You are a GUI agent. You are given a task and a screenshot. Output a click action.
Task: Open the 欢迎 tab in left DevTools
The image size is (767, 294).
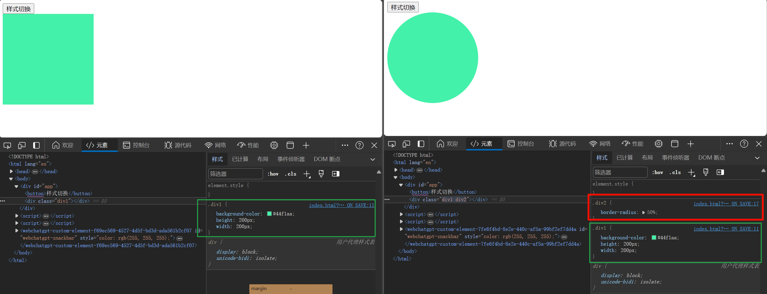pyautogui.click(x=63, y=145)
